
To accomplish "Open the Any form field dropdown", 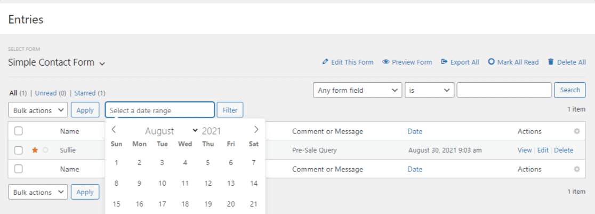I will click(357, 90).
